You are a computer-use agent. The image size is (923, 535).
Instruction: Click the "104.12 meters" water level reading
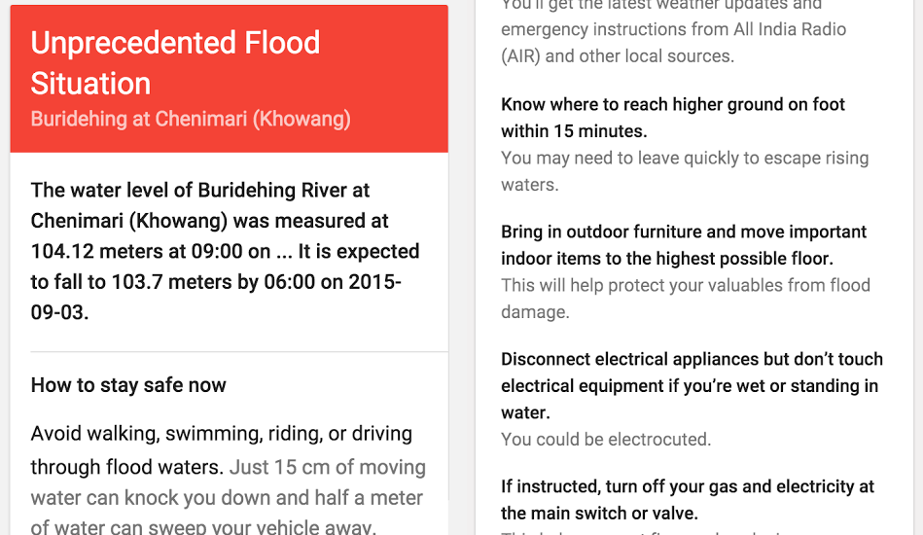pyautogui.click(x=89, y=251)
